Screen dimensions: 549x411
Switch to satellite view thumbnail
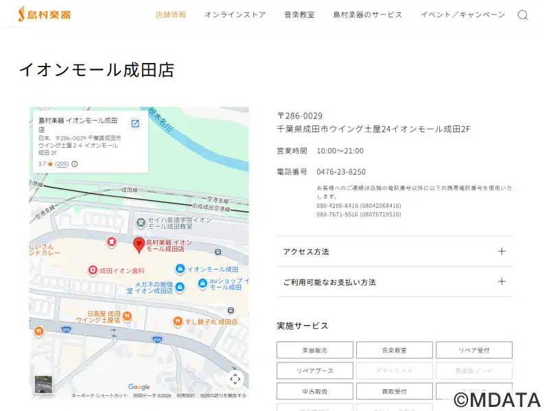(x=43, y=384)
